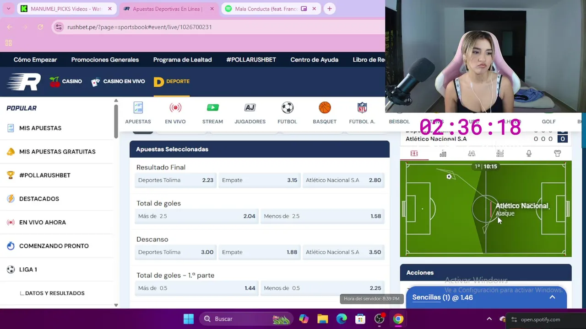Image resolution: width=586 pixels, height=329 pixels.
Task: Open Centro de Ayuda menu item
Action: (x=314, y=60)
